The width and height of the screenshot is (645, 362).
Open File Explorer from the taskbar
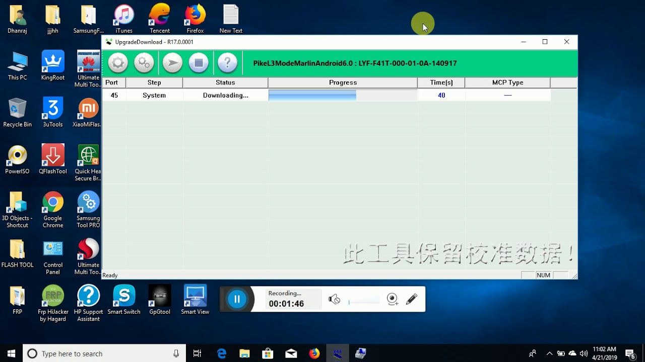pos(245,353)
